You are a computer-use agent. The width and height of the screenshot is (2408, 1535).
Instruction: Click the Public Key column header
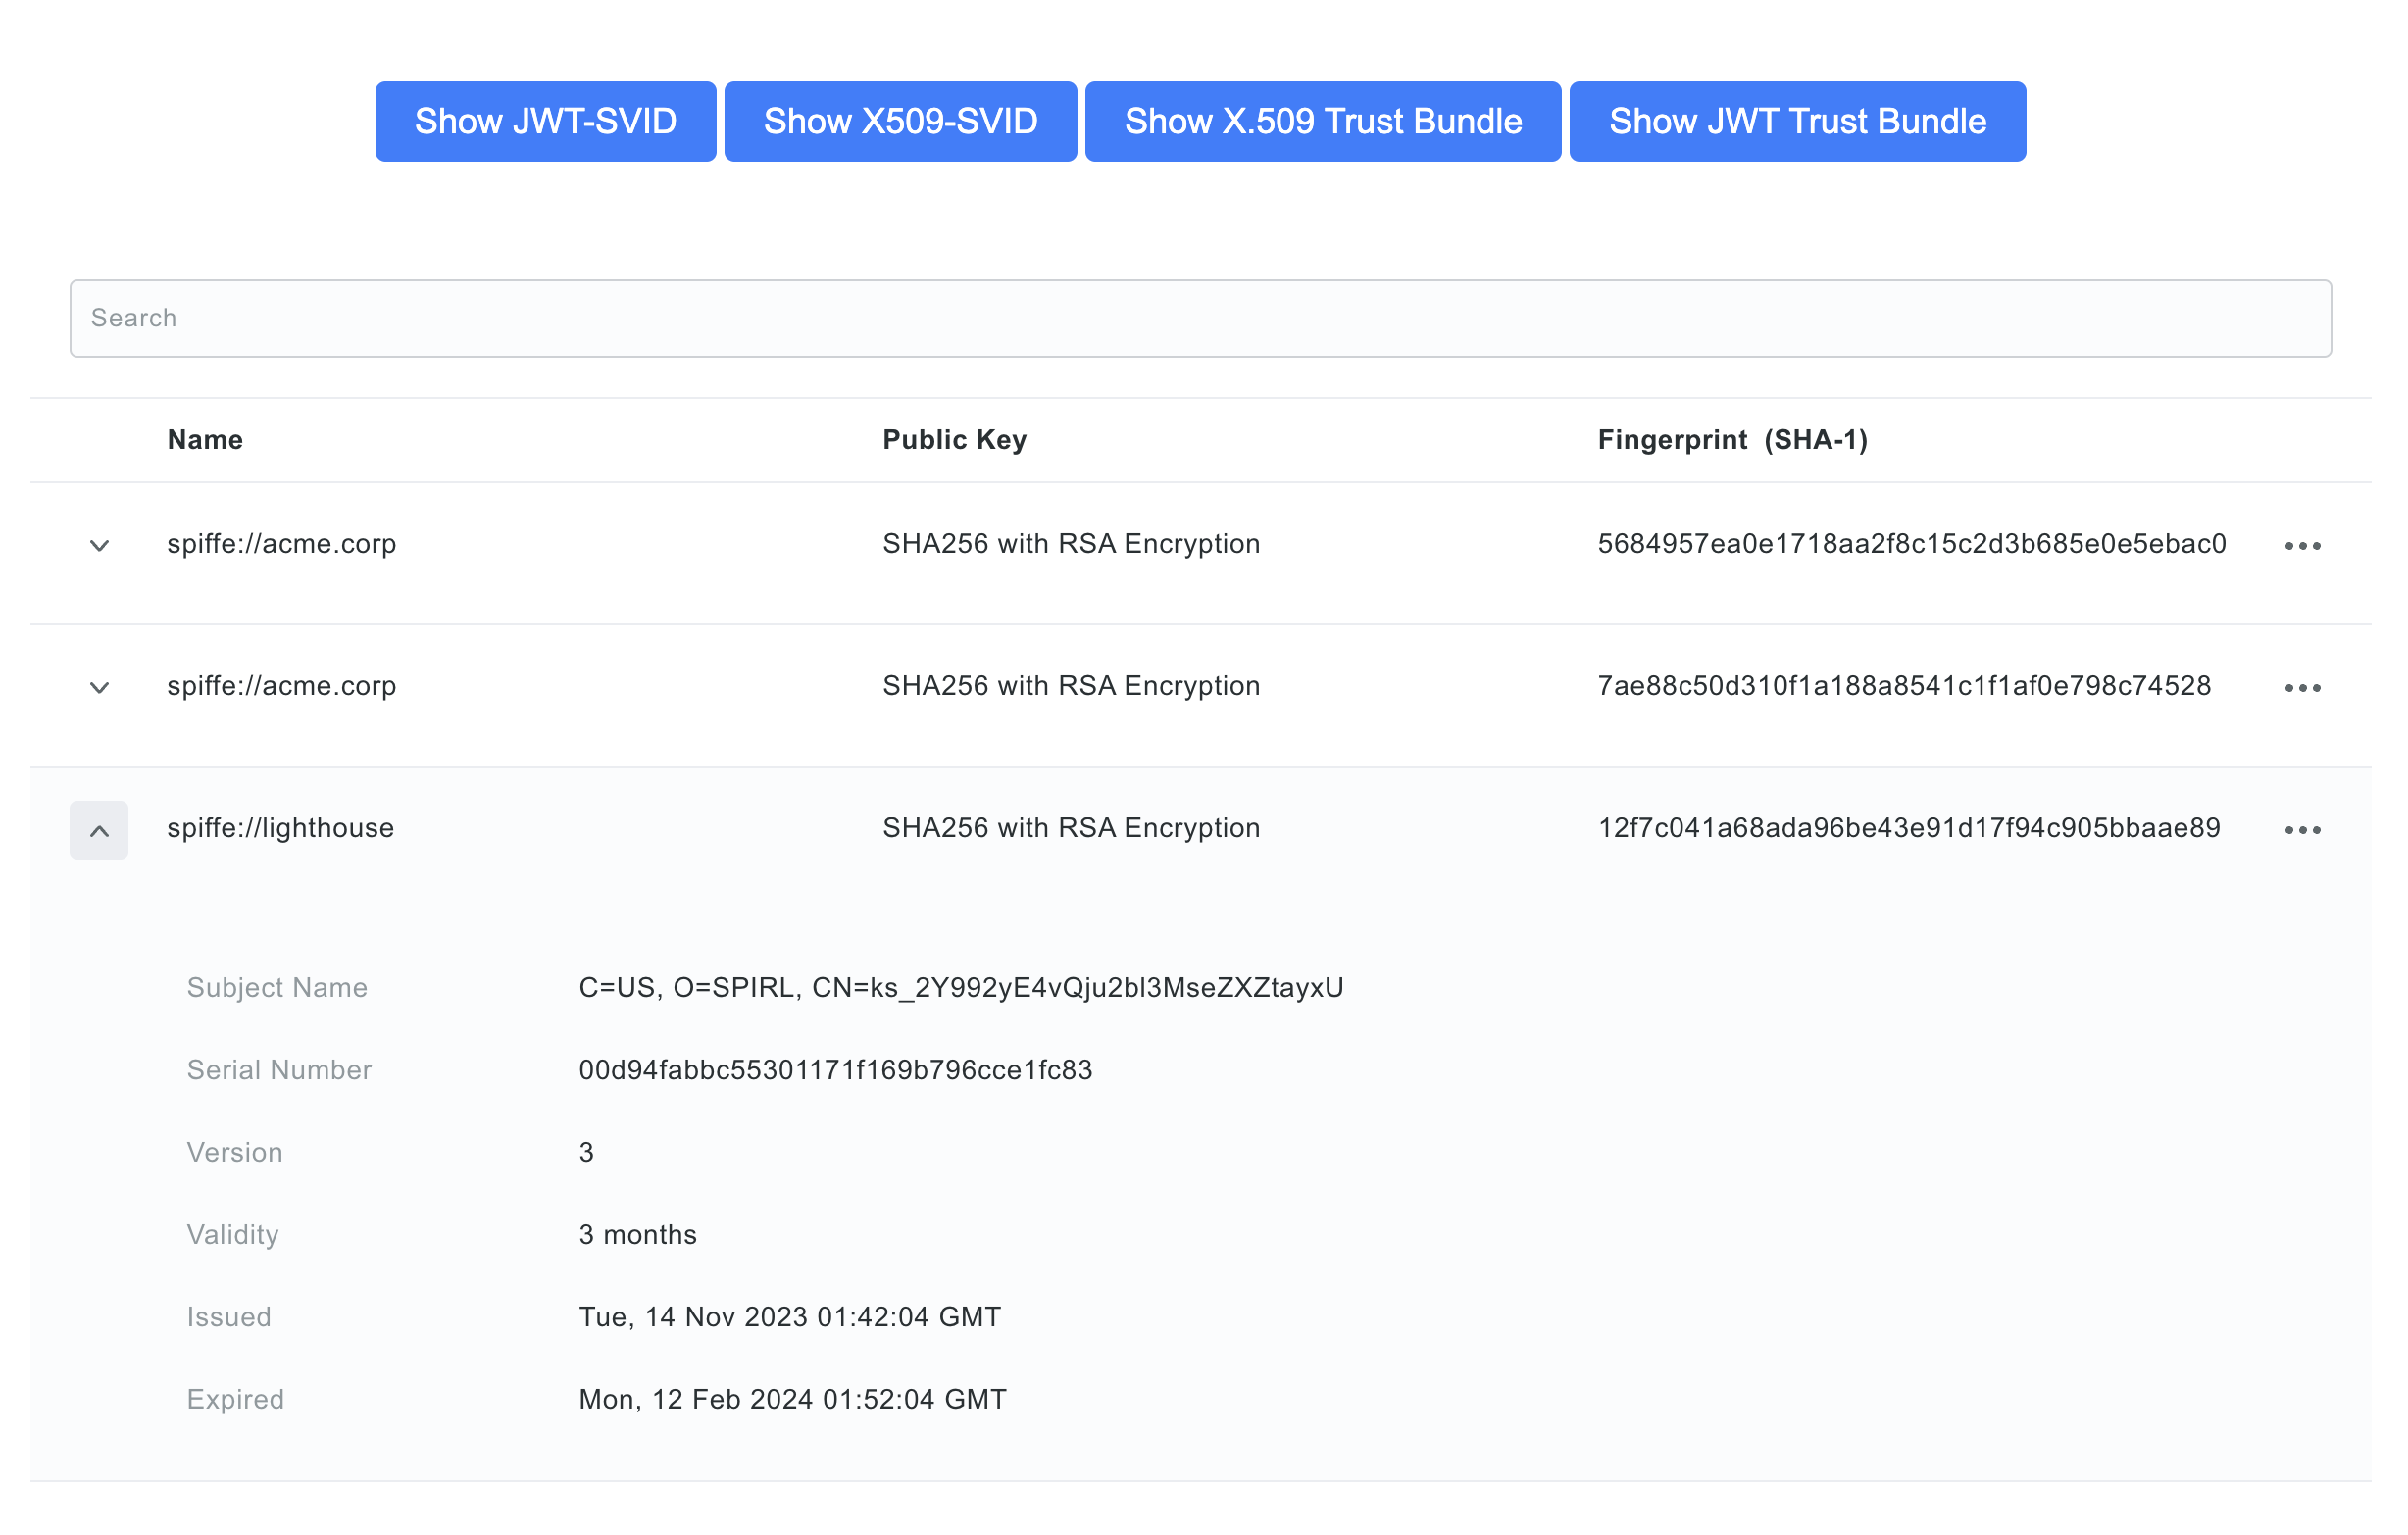(954, 440)
